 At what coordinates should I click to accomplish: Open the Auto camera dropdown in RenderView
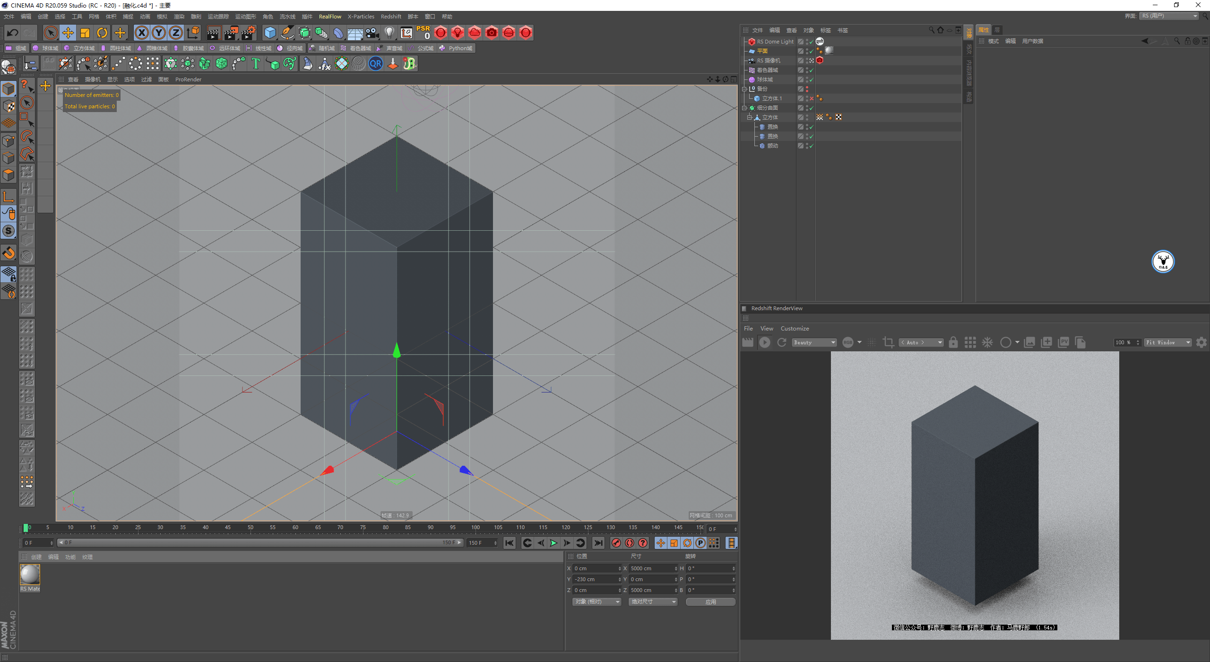point(921,342)
